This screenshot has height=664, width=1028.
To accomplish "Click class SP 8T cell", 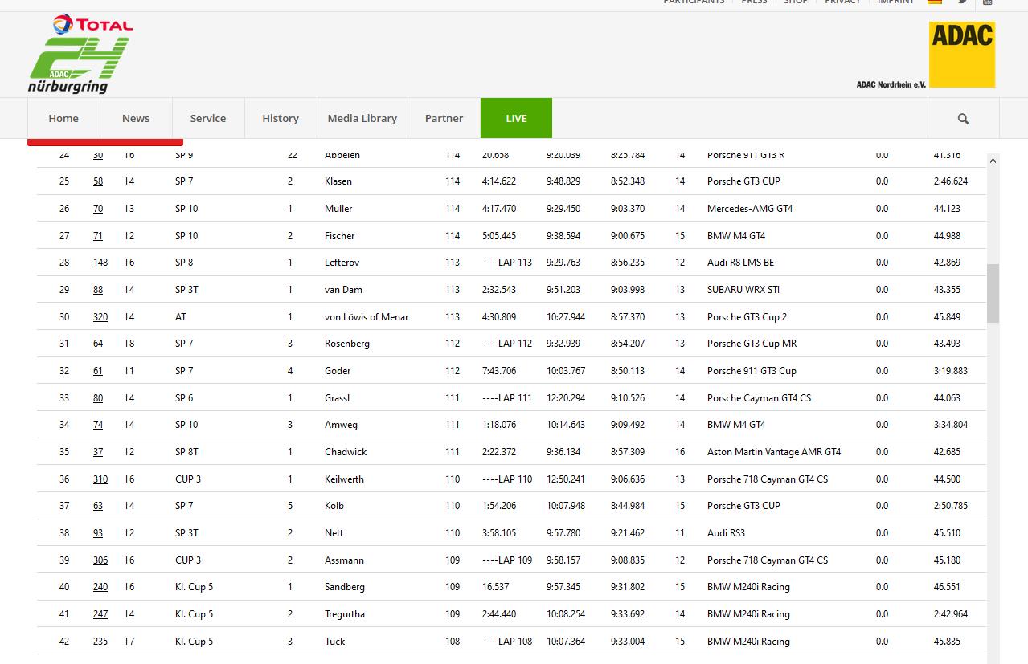I will coord(186,452).
